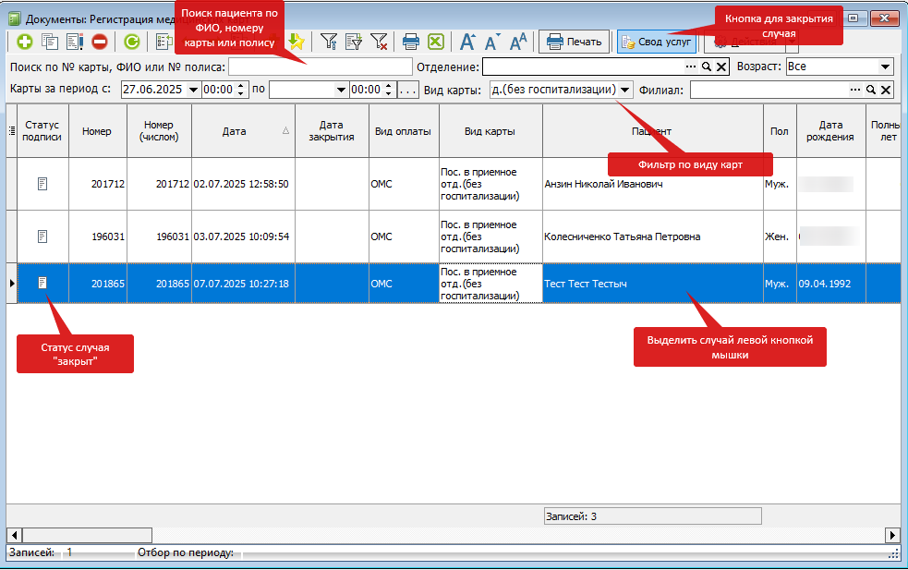Viewport: 908px width, 570px height.
Task: Sort by the Дата column header
Action: pyautogui.click(x=243, y=131)
